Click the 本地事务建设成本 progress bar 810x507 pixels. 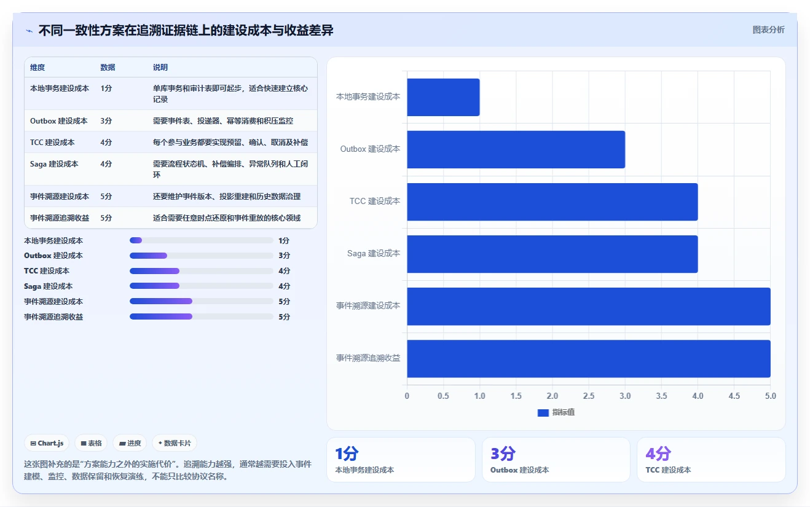(x=202, y=240)
